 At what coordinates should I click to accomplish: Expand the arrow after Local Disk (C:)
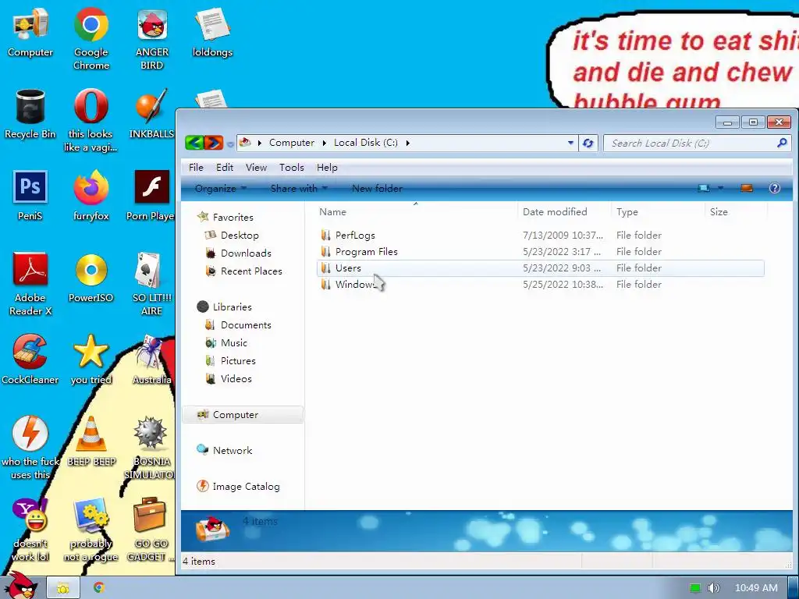(x=407, y=144)
